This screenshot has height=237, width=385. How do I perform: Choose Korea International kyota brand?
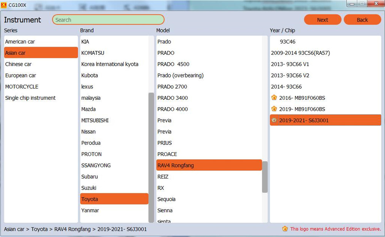click(114, 64)
